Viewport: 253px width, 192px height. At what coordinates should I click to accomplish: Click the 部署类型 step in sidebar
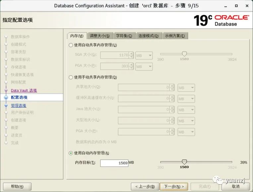coord(18,52)
